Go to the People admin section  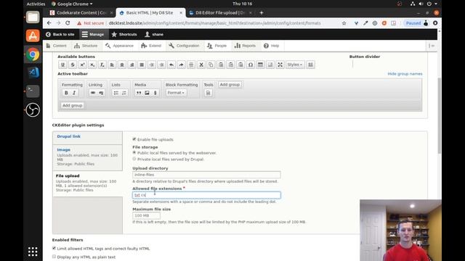217,46
